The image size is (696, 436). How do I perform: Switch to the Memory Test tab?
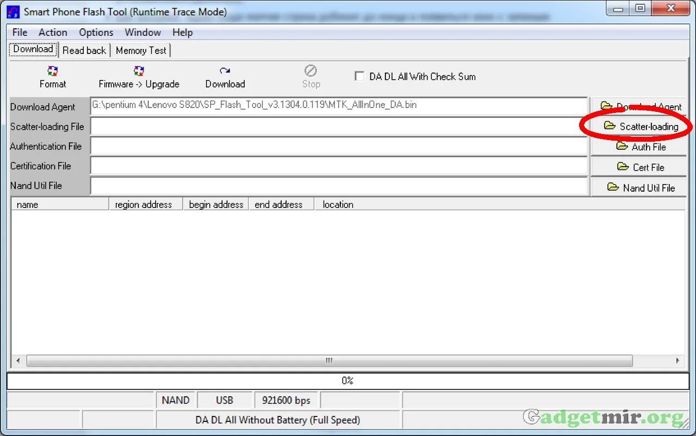click(141, 50)
